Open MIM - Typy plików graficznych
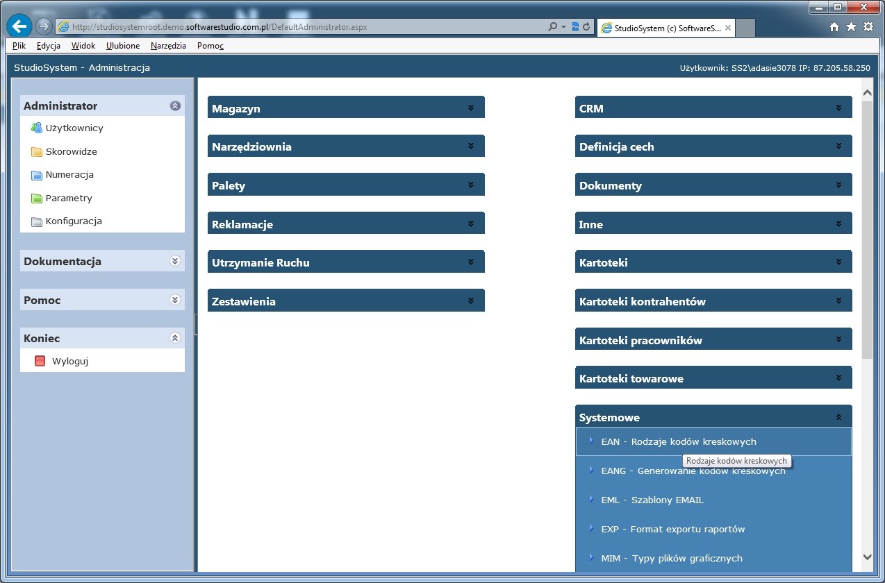The height and width of the screenshot is (583, 885). [x=713, y=558]
